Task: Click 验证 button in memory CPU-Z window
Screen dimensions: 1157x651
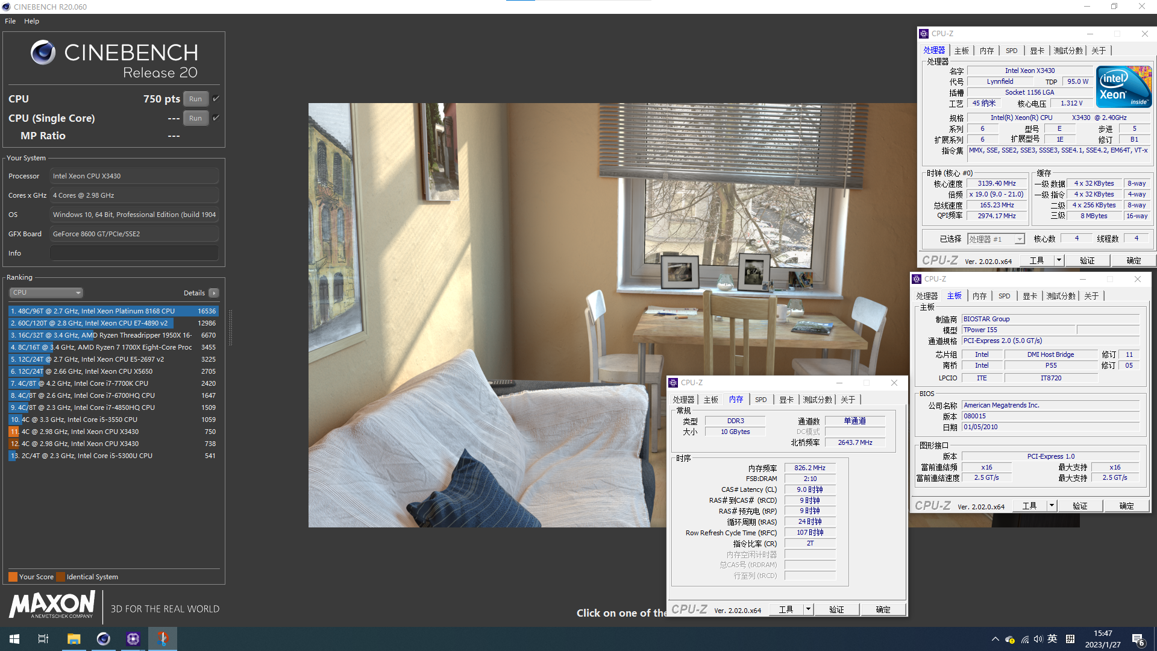Action: pyautogui.click(x=836, y=609)
